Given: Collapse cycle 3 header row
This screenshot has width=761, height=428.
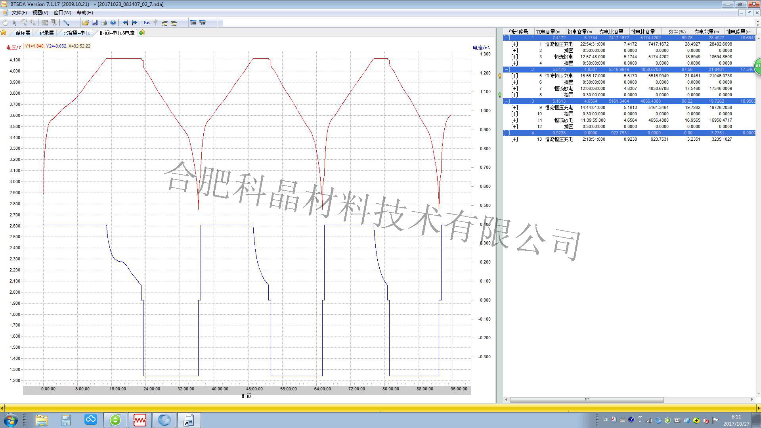Looking at the screenshot, I should [x=507, y=101].
